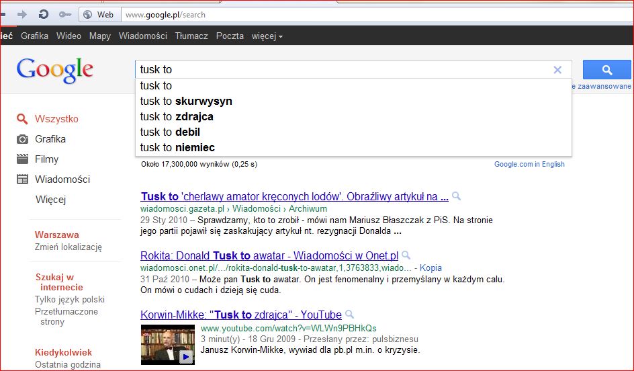Open the 'Korwin-Mikke: Tusk to zdrajca' YouTube result

coord(241,315)
